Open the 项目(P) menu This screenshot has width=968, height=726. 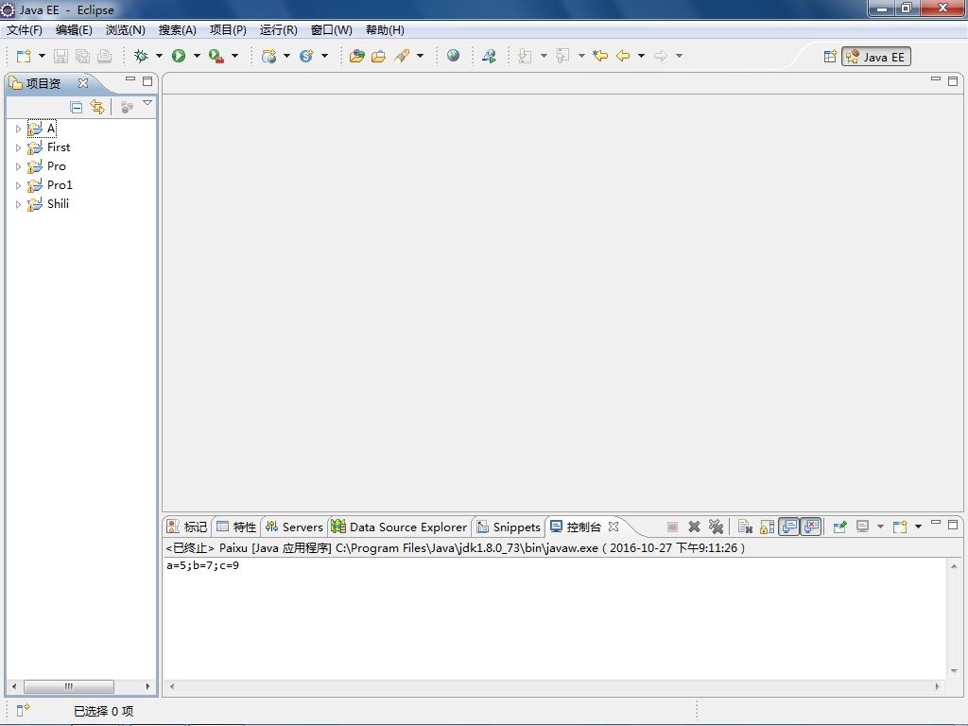click(x=228, y=29)
